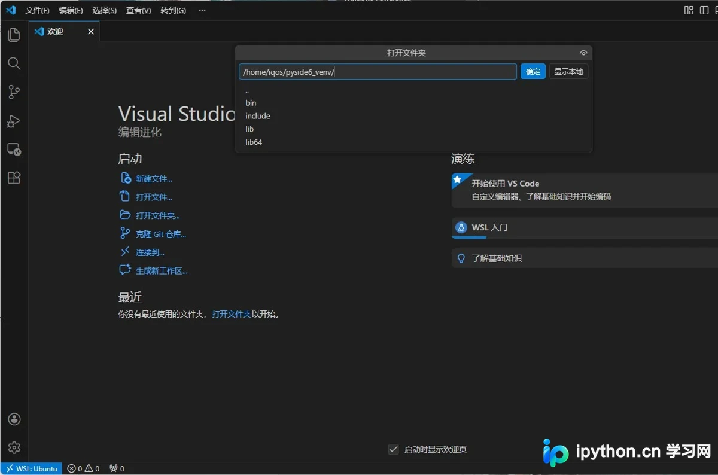Click 打开文件夹 link in 最近 section

click(x=231, y=313)
